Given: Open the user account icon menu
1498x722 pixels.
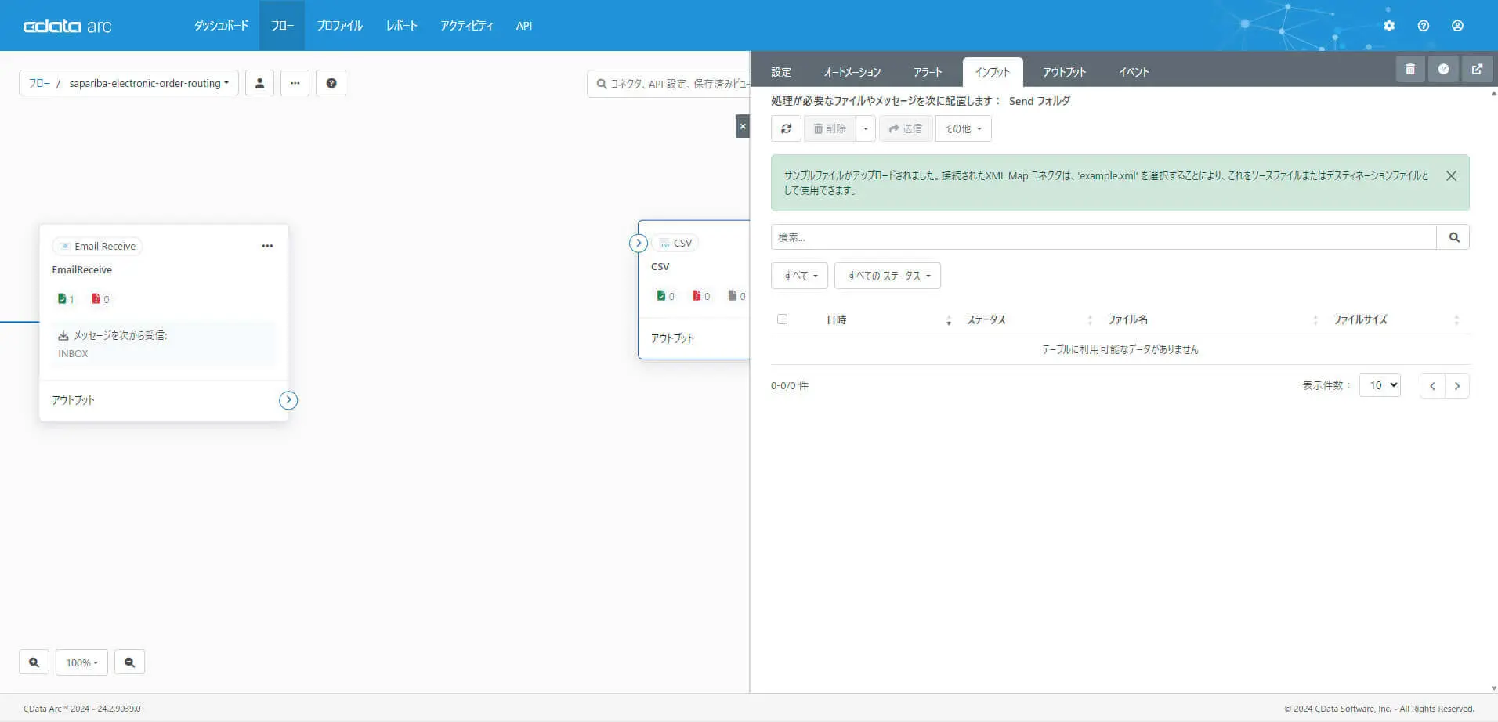Looking at the screenshot, I should point(1457,26).
